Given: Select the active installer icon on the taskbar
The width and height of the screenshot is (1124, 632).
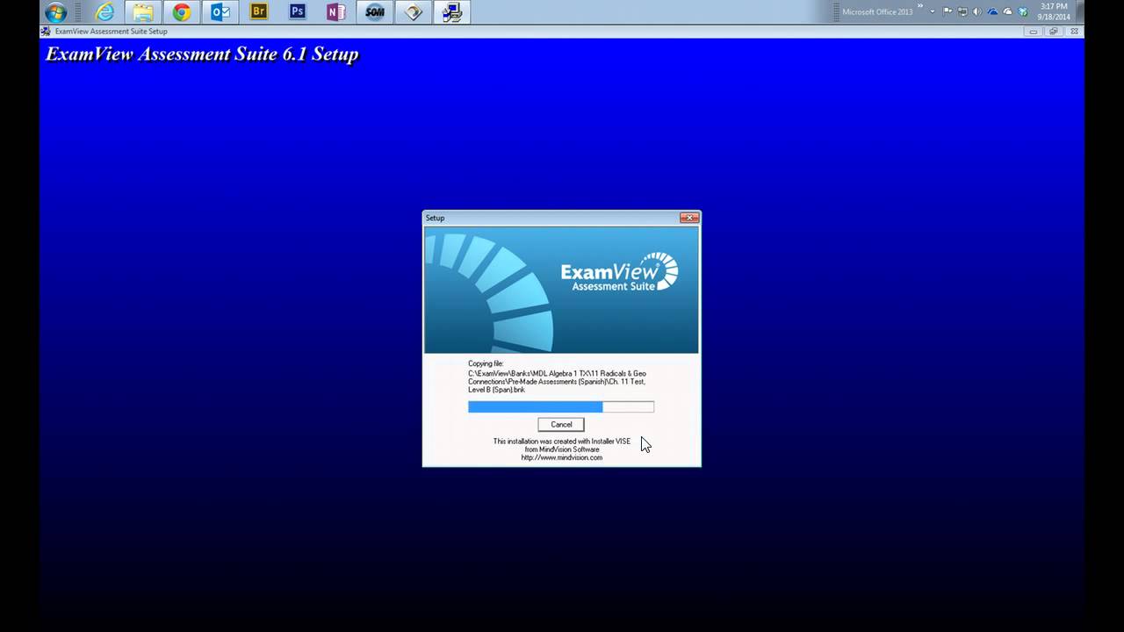Looking at the screenshot, I should pos(452,12).
